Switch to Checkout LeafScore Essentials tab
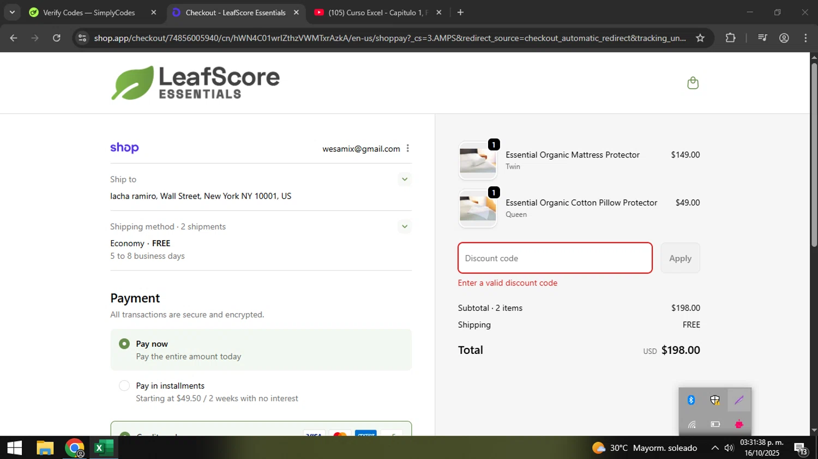This screenshot has width=818, height=459. (236, 13)
